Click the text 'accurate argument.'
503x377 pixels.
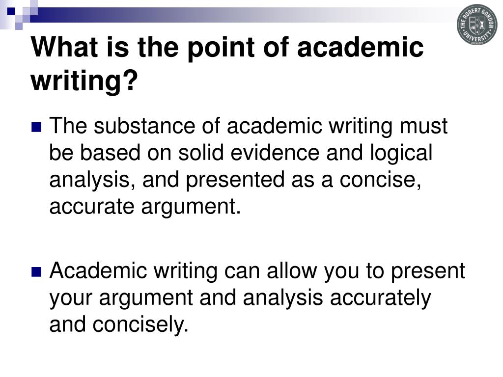(x=145, y=207)
